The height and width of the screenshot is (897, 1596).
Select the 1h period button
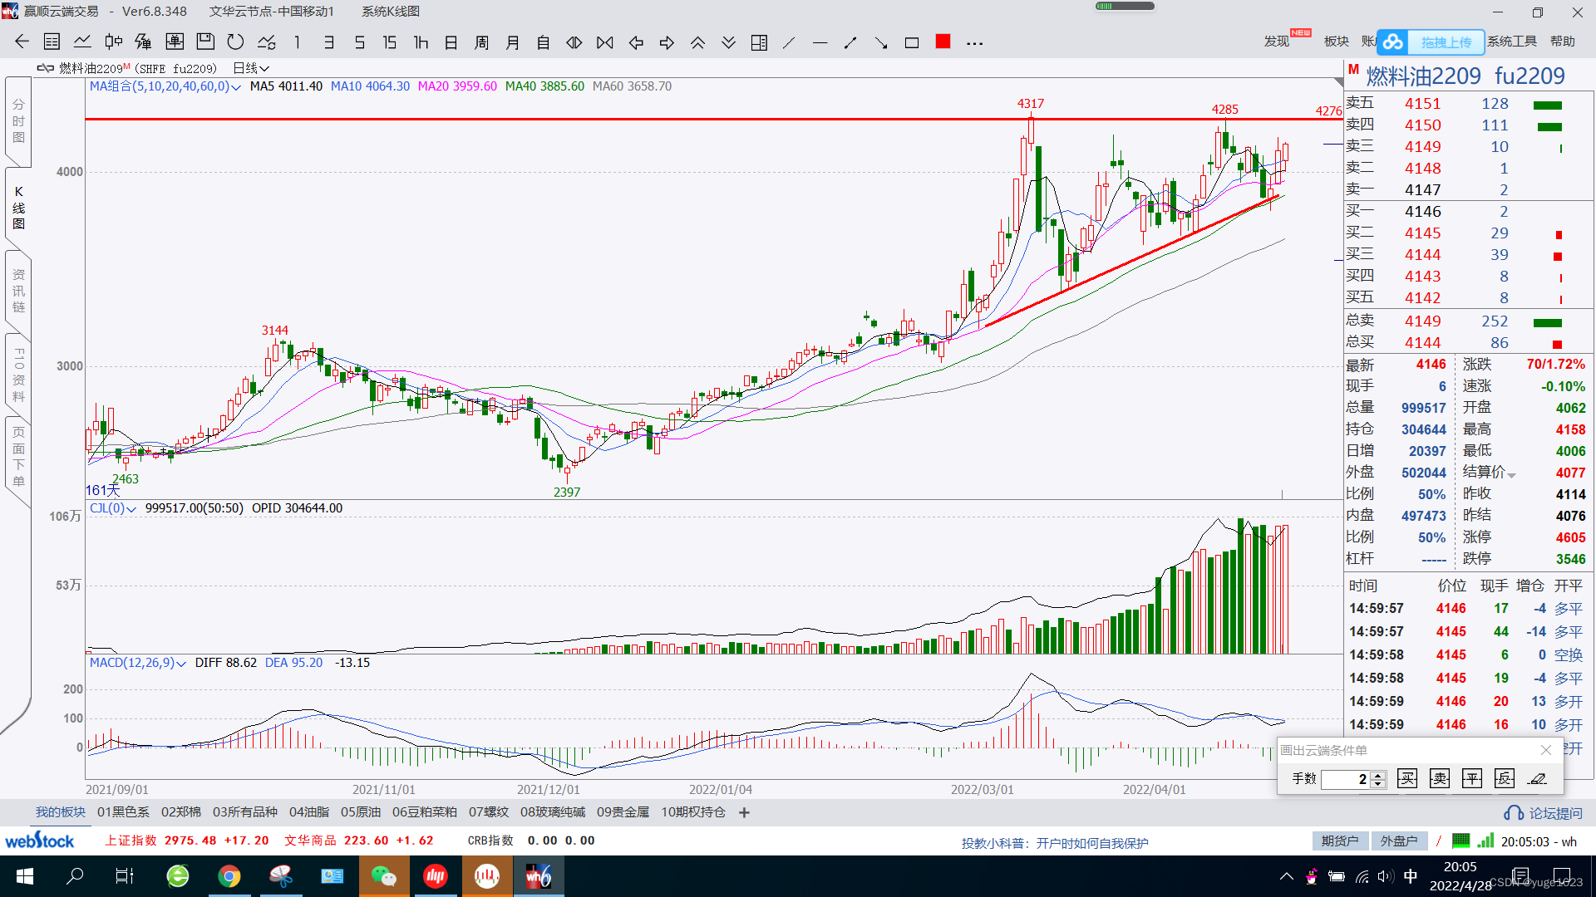[421, 42]
